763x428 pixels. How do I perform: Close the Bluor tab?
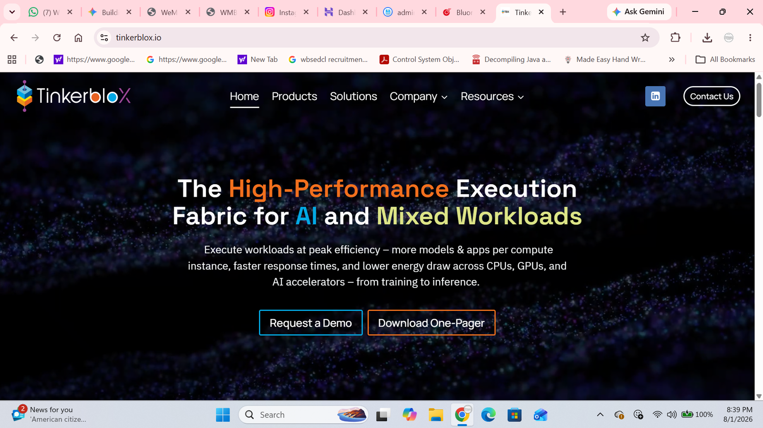coord(483,12)
